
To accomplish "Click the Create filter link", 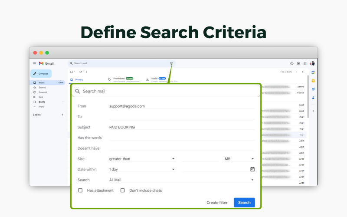I will click(217, 203).
